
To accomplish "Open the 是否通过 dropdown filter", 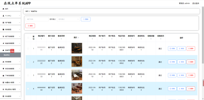I will point(68,19).
